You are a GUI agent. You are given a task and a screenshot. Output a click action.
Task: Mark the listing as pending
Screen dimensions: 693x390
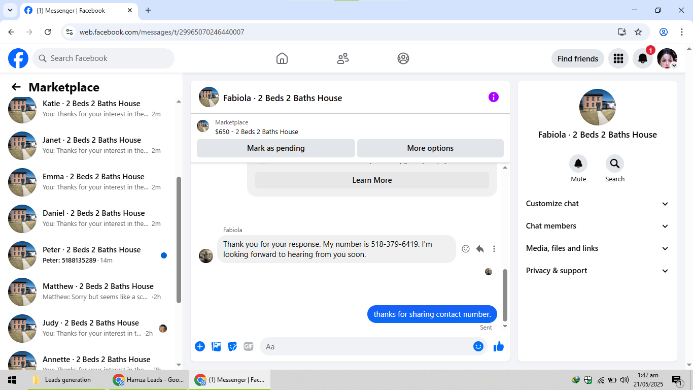[276, 148]
